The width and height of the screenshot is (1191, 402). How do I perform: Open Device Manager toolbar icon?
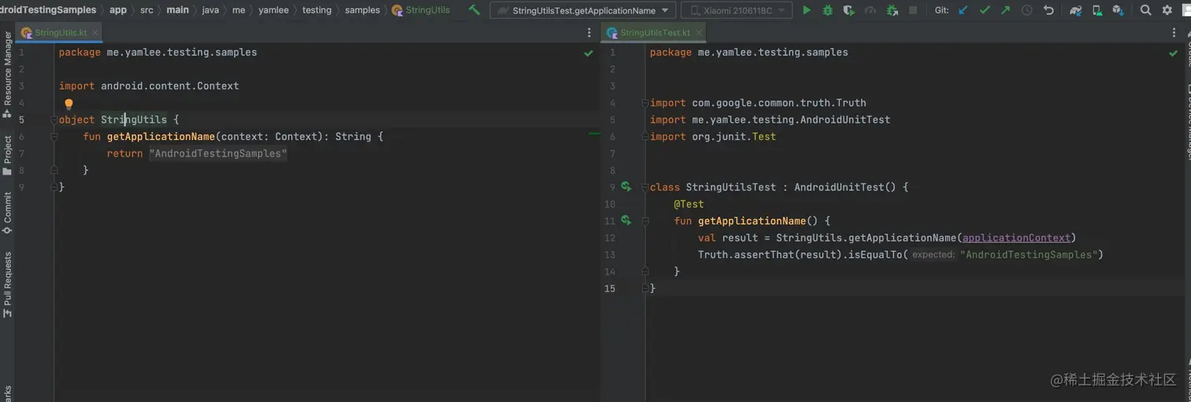[x=1097, y=10]
